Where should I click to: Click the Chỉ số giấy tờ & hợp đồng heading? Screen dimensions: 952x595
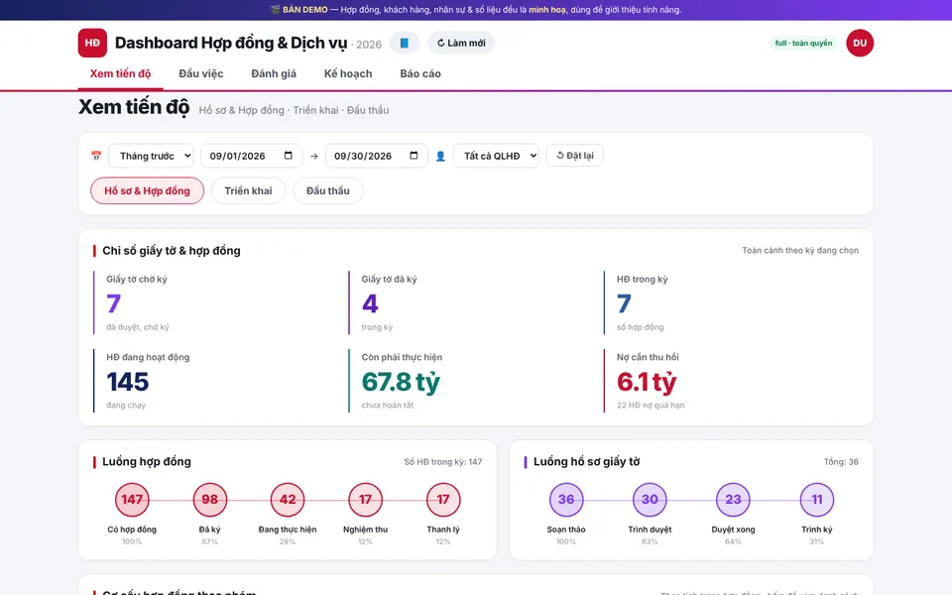pos(172,251)
